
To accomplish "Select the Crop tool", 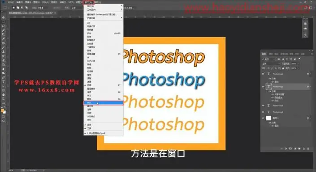I will [x=4, y=34].
